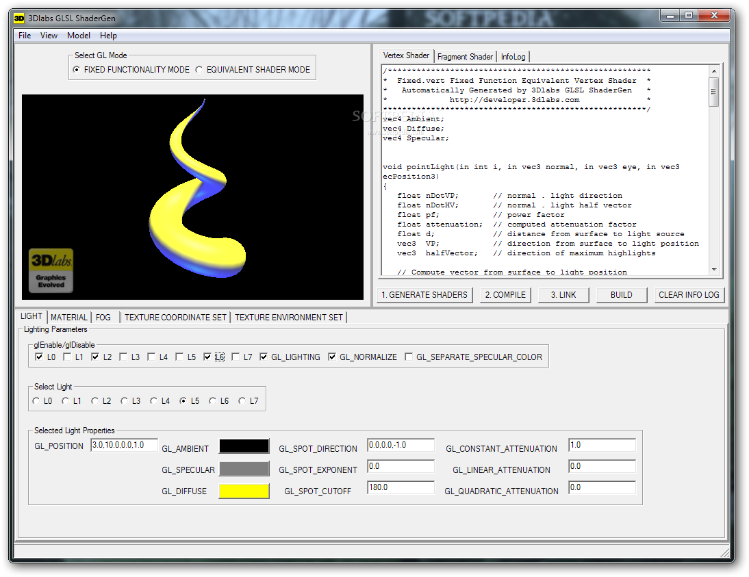Screen dimensions: 749x577
Task: Click the 2. COMPILE button
Action: click(505, 295)
